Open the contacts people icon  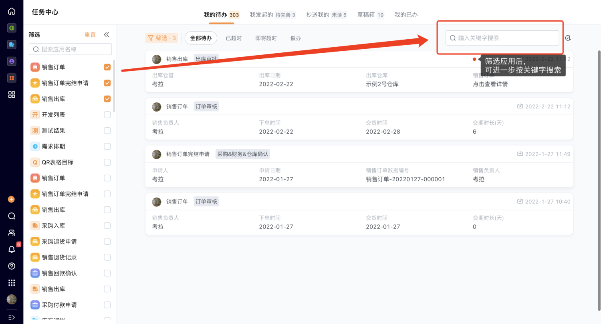(12, 233)
